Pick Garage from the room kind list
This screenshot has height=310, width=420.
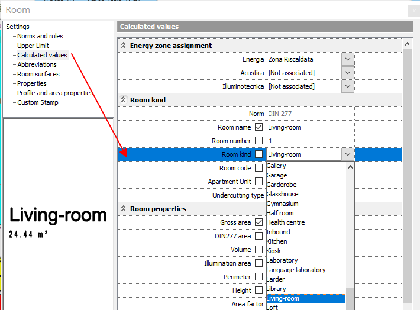point(277,175)
